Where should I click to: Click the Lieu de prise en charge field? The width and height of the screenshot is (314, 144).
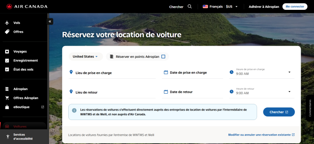(112, 73)
